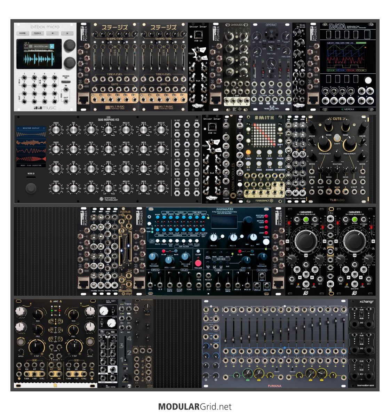Image resolution: width=390 pixels, height=414 pixels.
Task: Open the MODULARGrid.net link
Action: (195, 407)
